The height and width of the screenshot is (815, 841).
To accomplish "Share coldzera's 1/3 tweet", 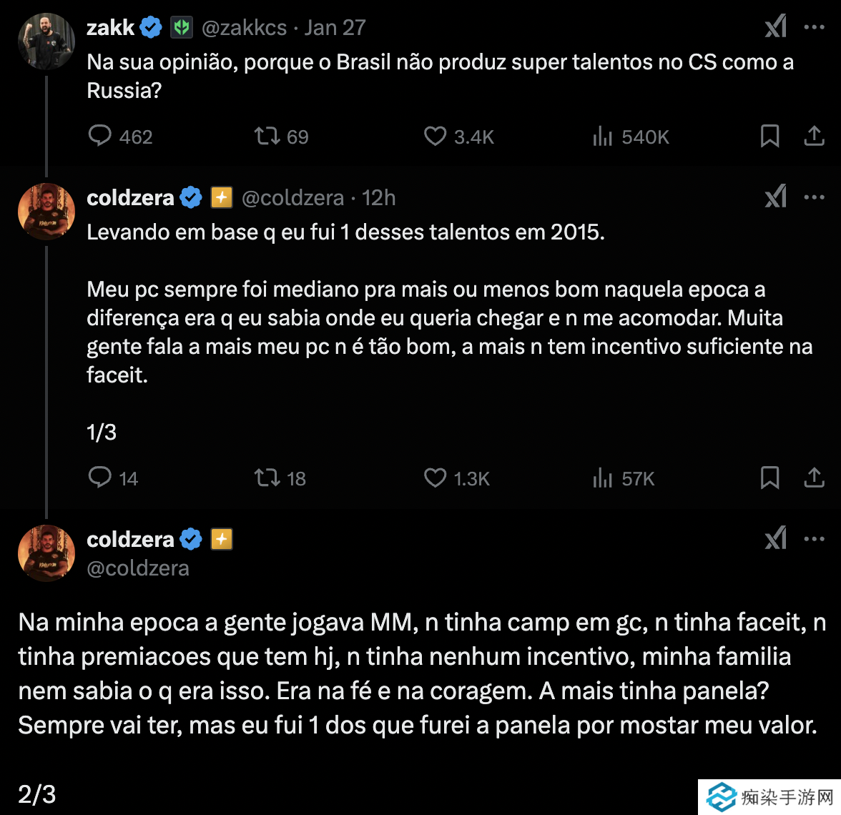I will (x=815, y=478).
